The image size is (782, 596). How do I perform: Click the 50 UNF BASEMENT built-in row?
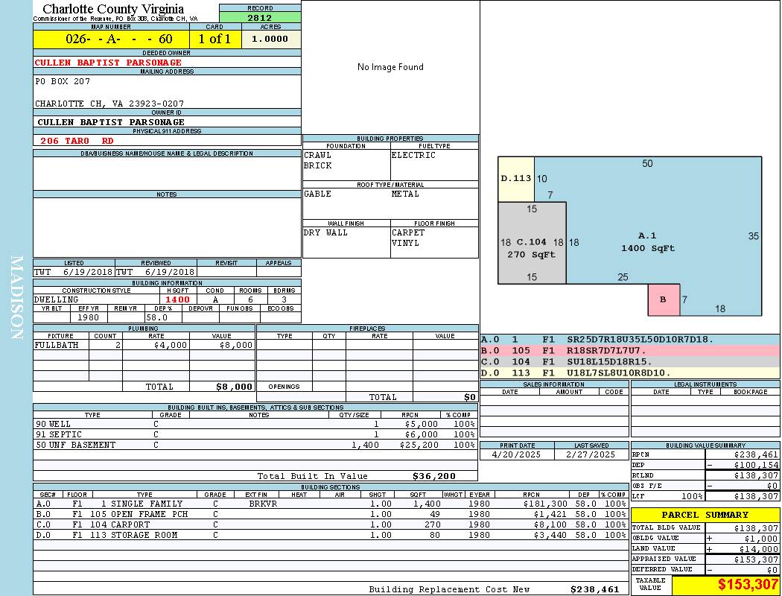[255, 445]
